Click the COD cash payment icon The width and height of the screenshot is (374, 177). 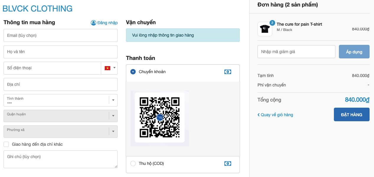[x=227, y=163]
